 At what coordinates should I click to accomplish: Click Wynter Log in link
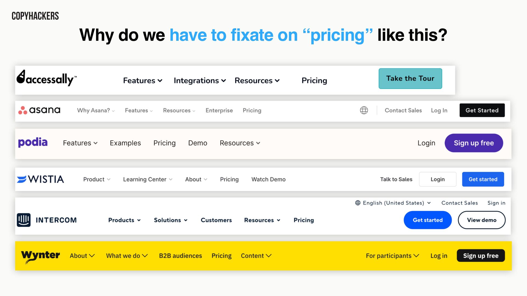(x=439, y=256)
